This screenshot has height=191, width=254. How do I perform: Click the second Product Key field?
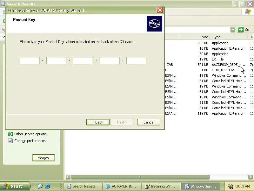tap(56, 60)
